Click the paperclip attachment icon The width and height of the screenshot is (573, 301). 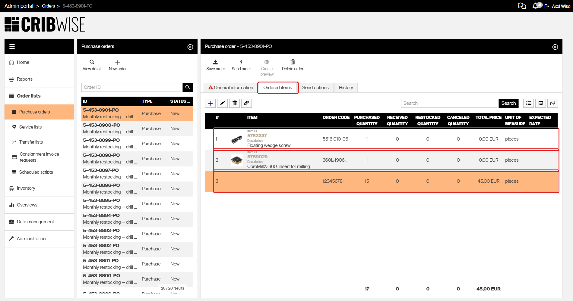click(x=246, y=103)
